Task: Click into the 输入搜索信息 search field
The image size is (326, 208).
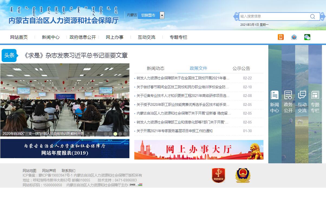Action: click(273, 17)
